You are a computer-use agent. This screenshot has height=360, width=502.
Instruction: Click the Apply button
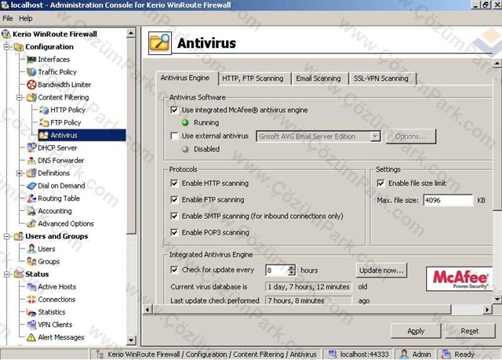point(416,331)
